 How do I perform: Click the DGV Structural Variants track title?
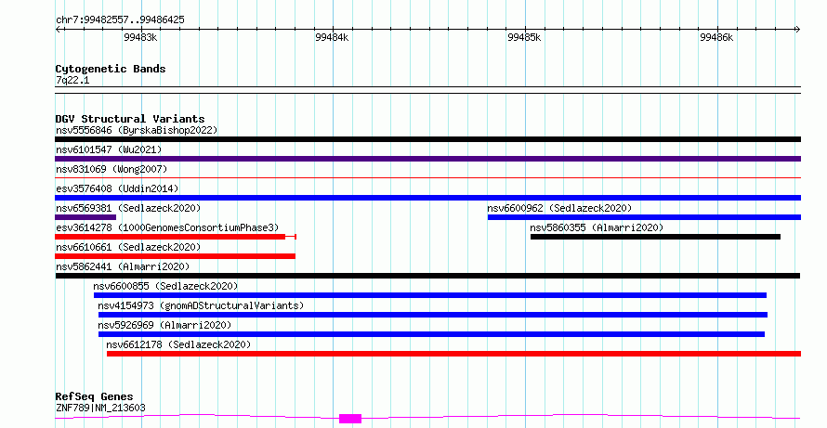click(130, 119)
